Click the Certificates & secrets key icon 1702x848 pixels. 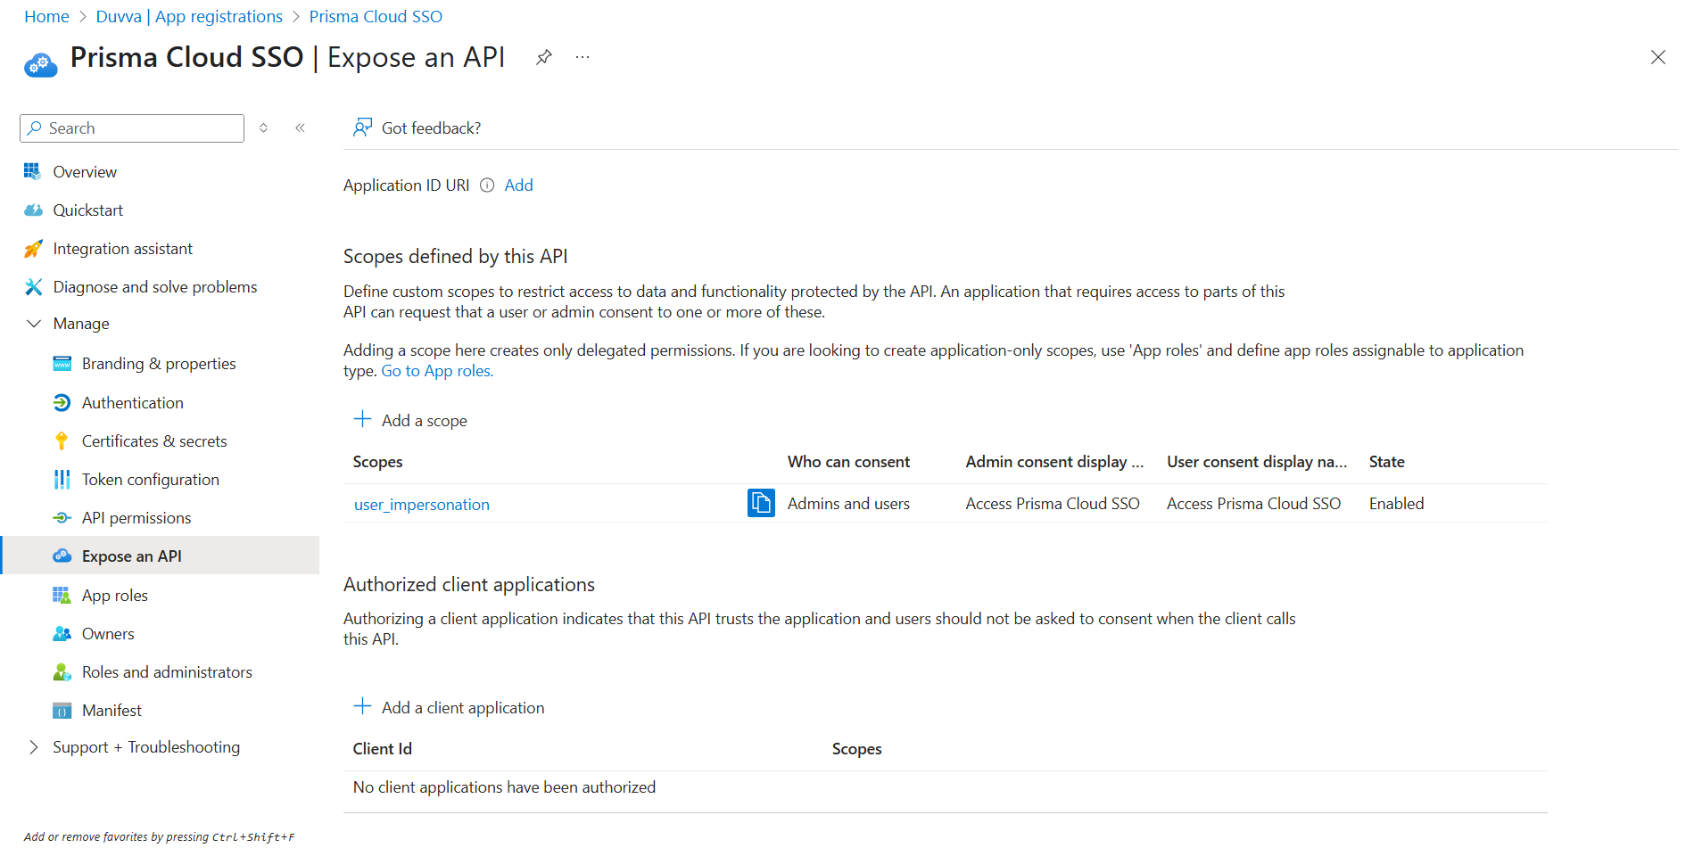tap(62, 440)
